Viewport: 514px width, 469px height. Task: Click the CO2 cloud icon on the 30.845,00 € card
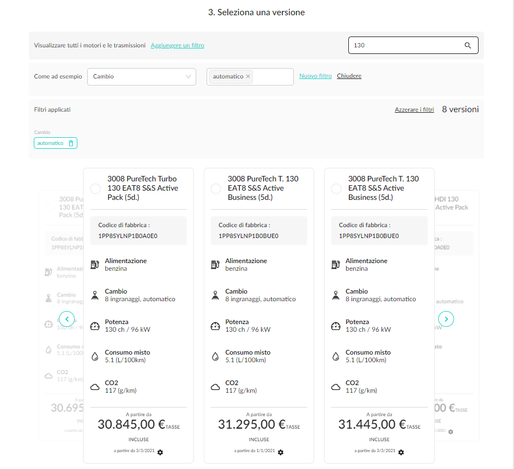[95, 387]
